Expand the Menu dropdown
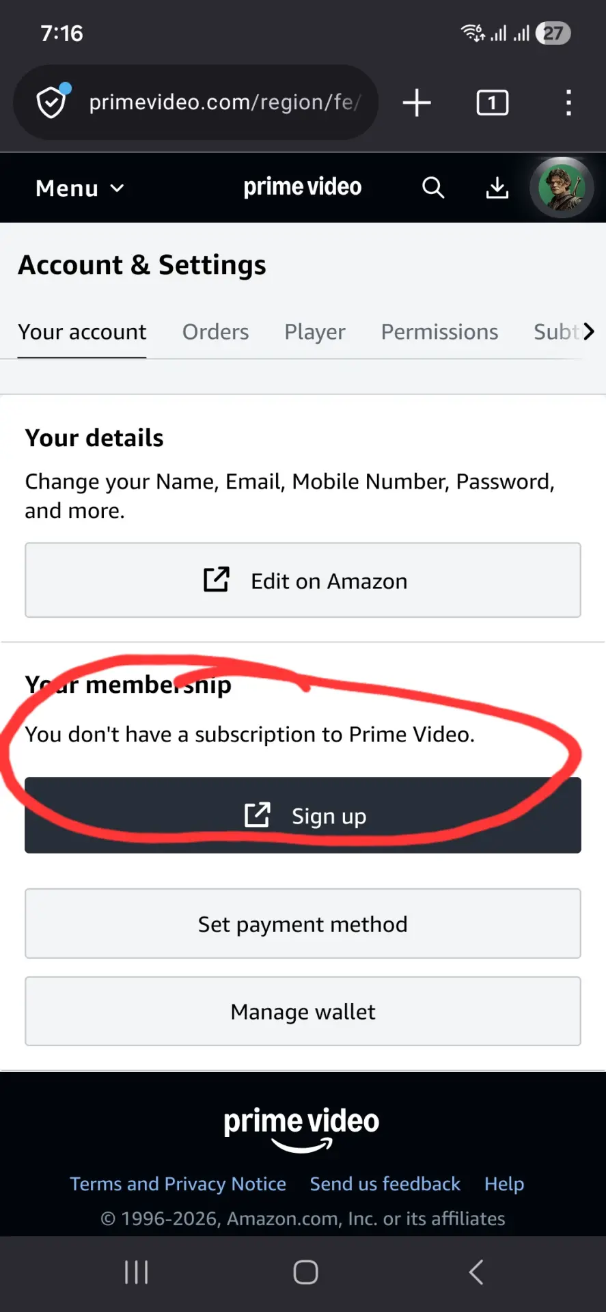The image size is (606, 1312). pos(80,188)
